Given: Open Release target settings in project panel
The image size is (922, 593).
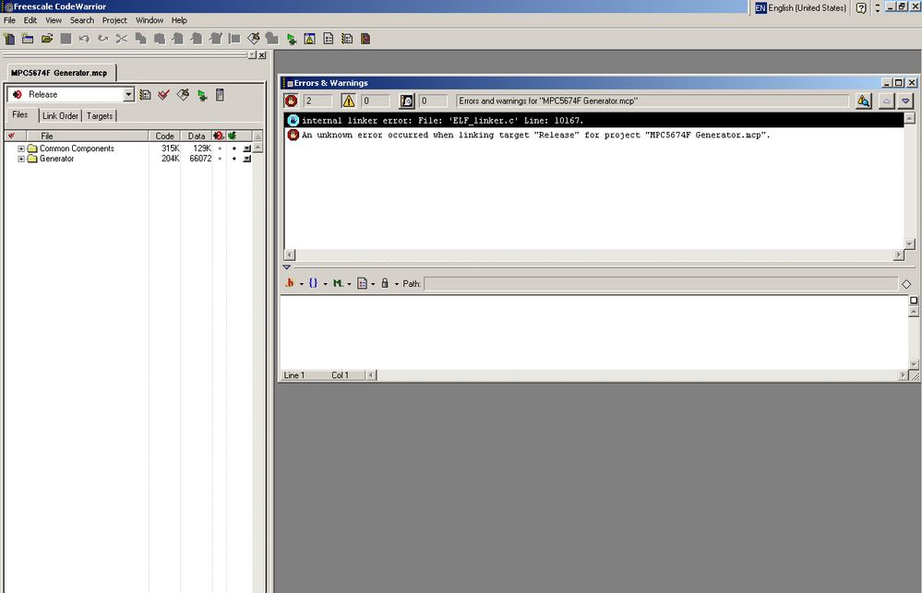Looking at the screenshot, I should tap(145, 95).
